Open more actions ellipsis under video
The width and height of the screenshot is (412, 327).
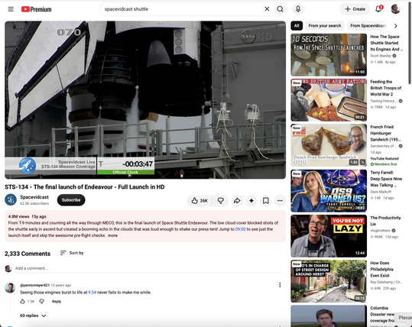pos(280,201)
